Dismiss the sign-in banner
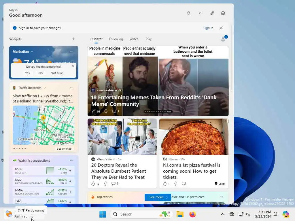This screenshot has height=221, width=295. 221,28
